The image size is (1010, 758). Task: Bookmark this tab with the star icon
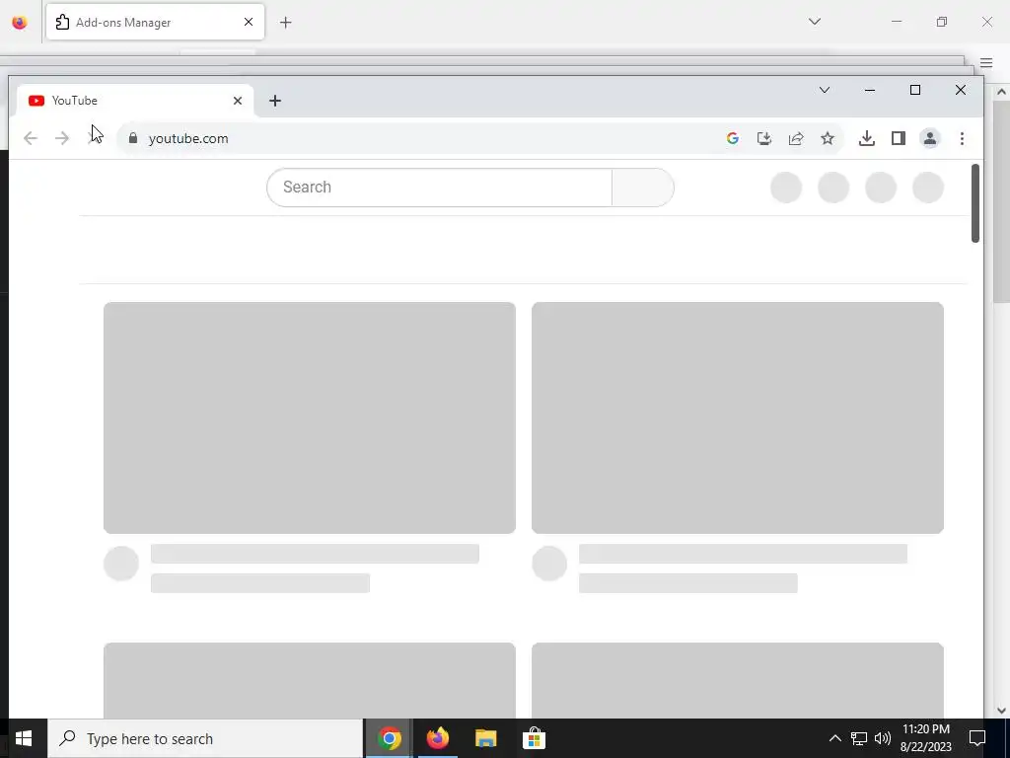click(x=828, y=138)
